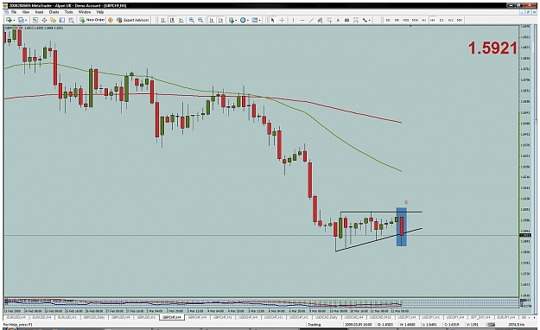Switch timeframe to D1
Screen dimensions: 540x330
point(442,20)
